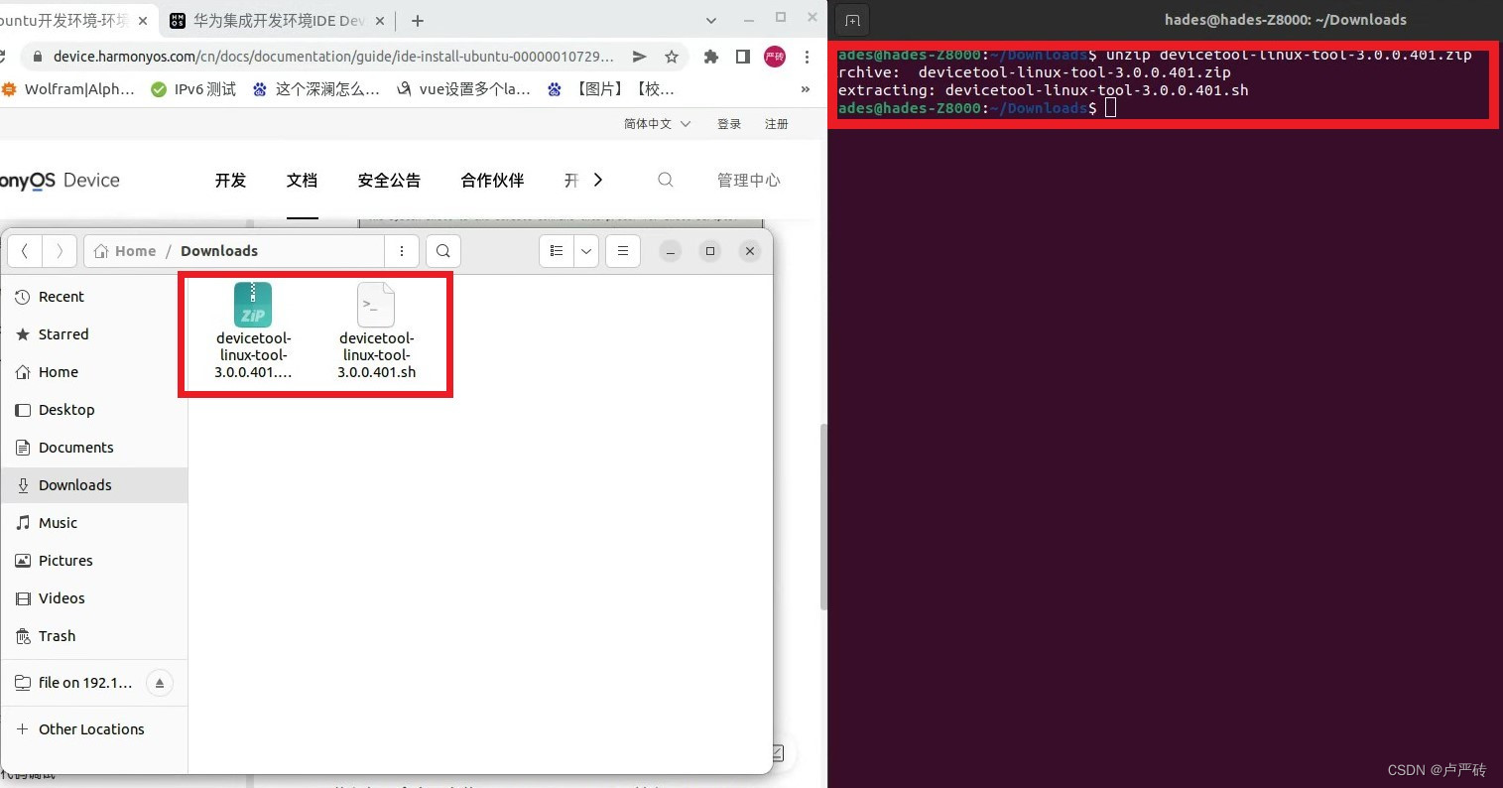Select Pictures in sidebar
The width and height of the screenshot is (1503, 788).
[x=94, y=561]
